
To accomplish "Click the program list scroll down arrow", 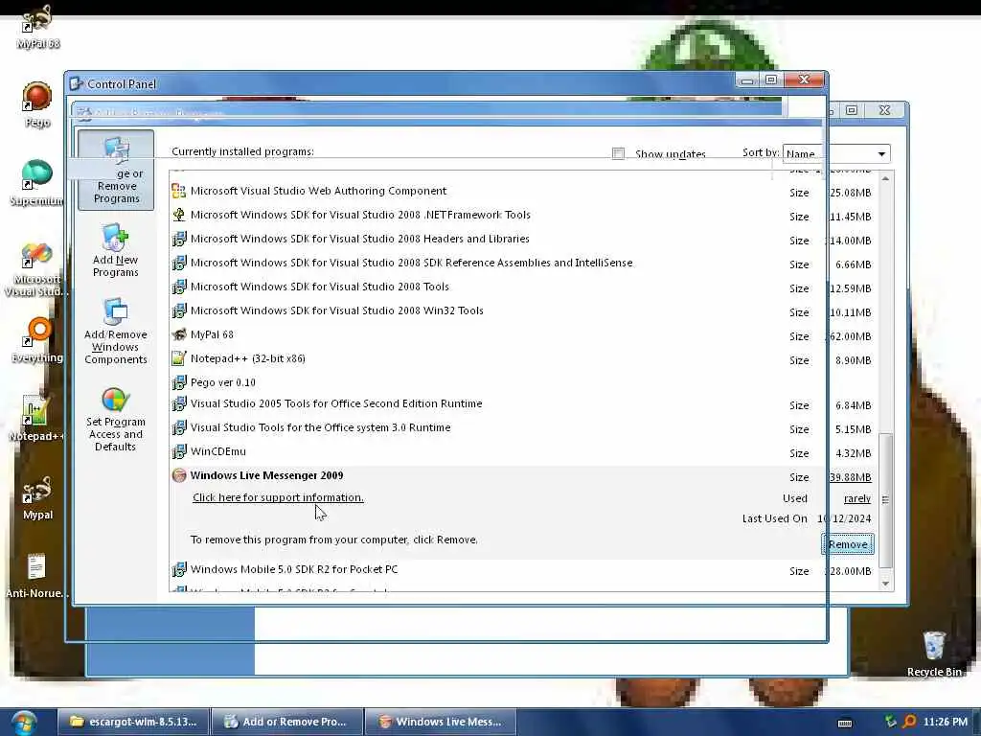I will coord(885,584).
